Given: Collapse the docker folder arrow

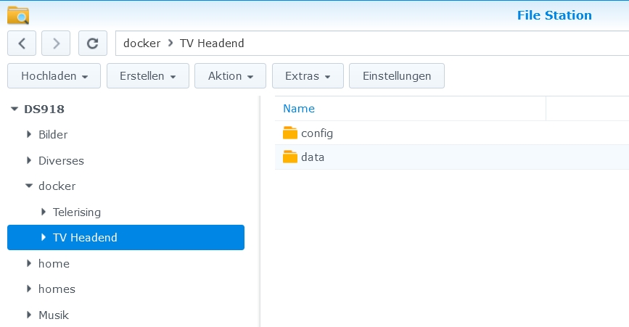Looking at the screenshot, I should [x=29, y=186].
